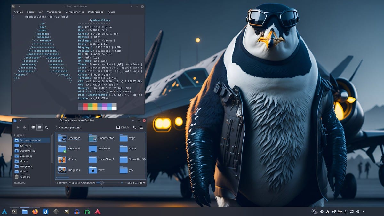The height and width of the screenshot is (216, 384).
Task: Go forward in Dolphin navigation
Action: coord(25,127)
